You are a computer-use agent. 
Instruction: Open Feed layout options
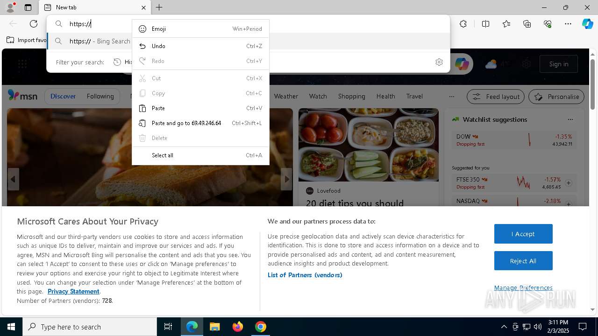click(x=496, y=97)
